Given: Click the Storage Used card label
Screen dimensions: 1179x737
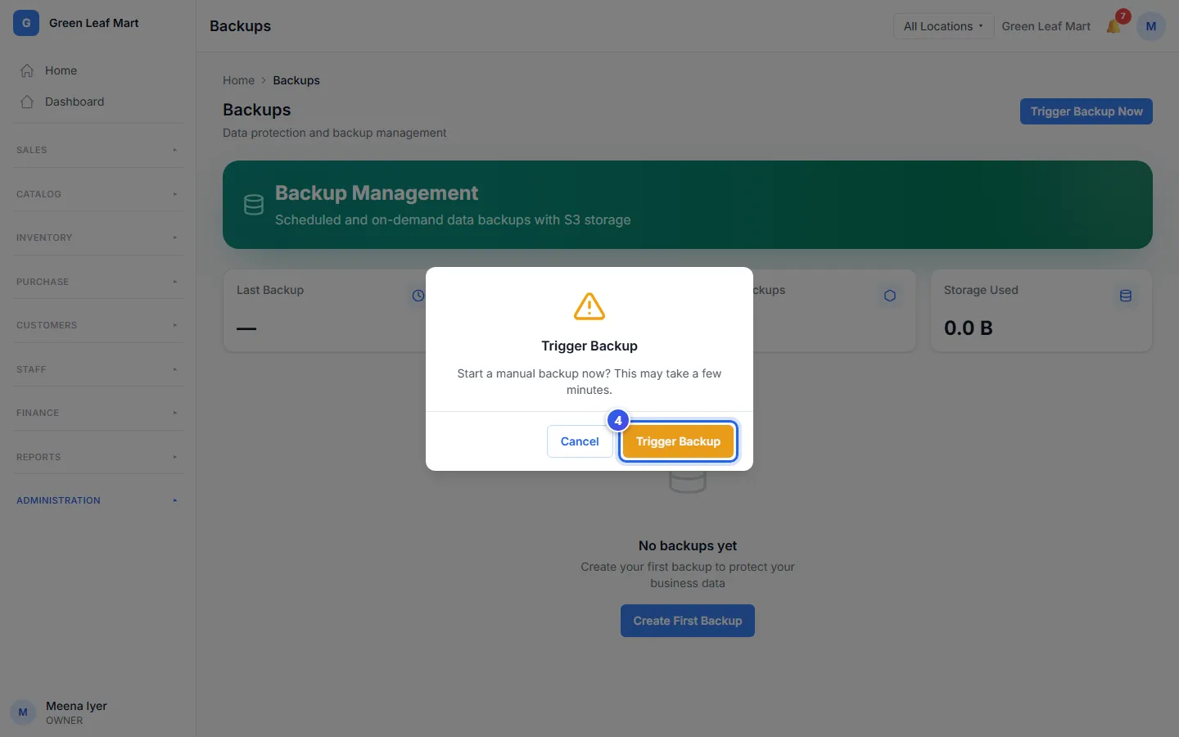Looking at the screenshot, I should click(x=981, y=290).
